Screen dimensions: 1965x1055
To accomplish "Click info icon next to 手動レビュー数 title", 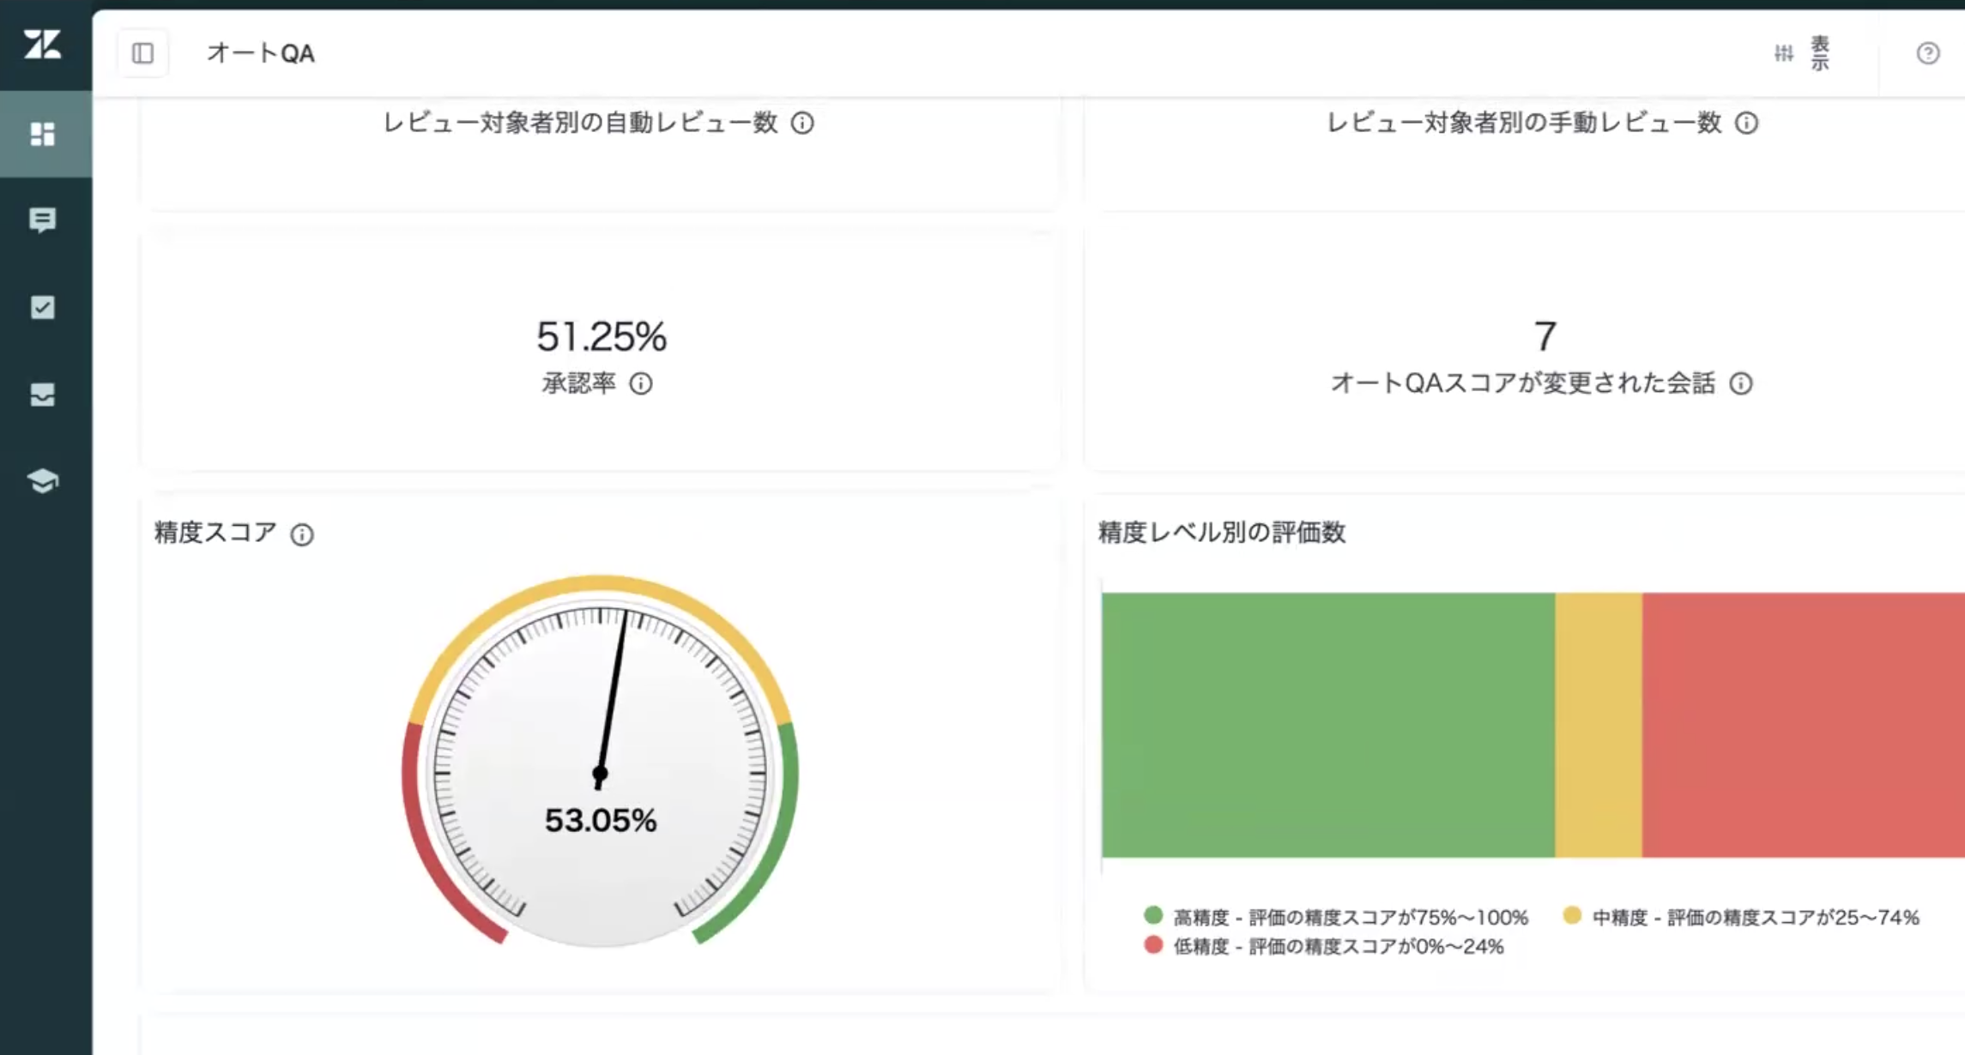I will (x=1746, y=124).
